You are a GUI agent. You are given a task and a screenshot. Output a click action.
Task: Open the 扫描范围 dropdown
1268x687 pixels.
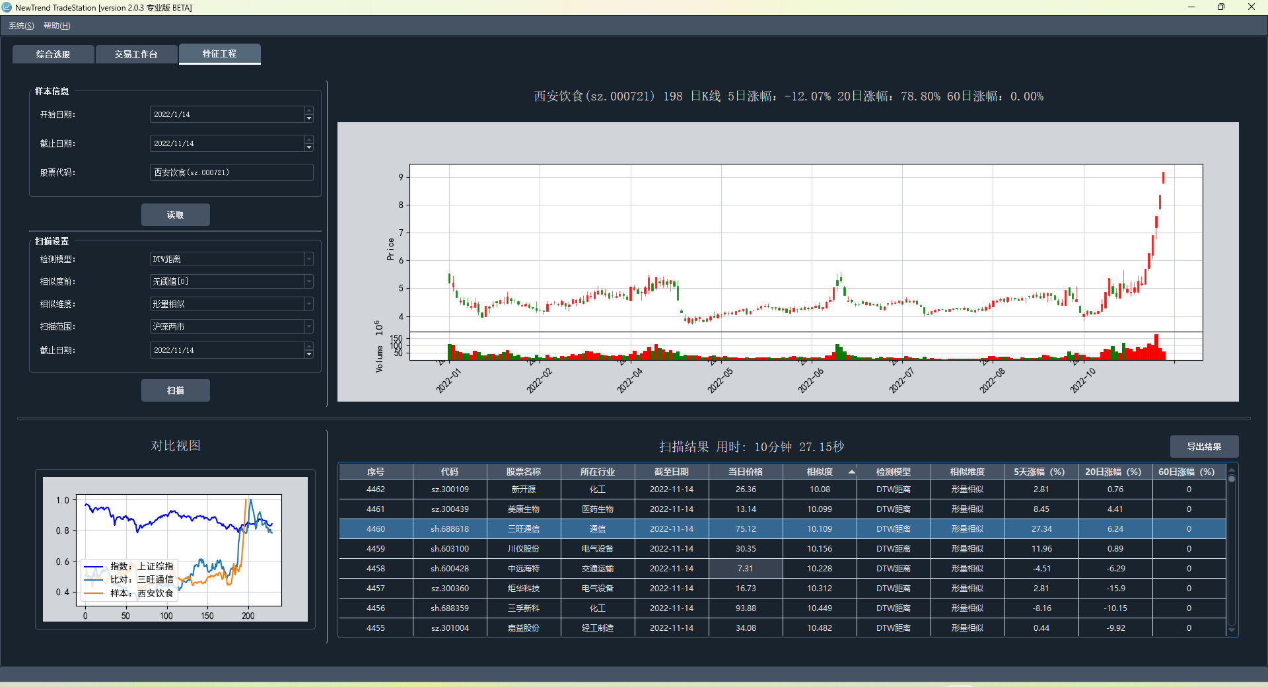(x=308, y=327)
